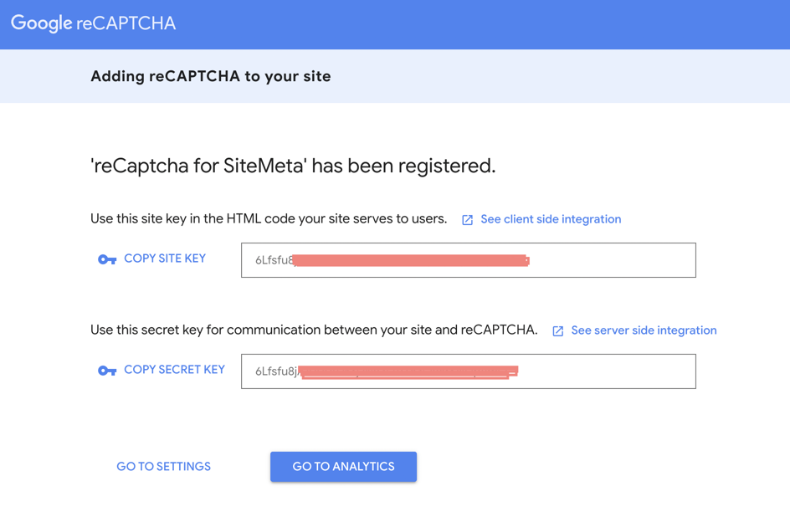Viewport: 790px width, 517px height.
Task: Click the redacted portion of the site key
Action: click(x=411, y=260)
